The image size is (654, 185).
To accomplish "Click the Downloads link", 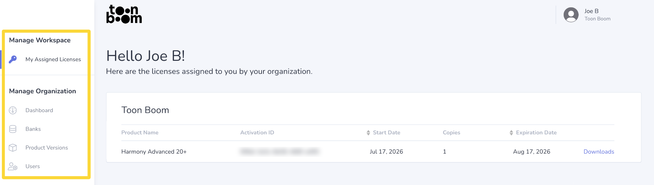I will pyautogui.click(x=599, y=152).
